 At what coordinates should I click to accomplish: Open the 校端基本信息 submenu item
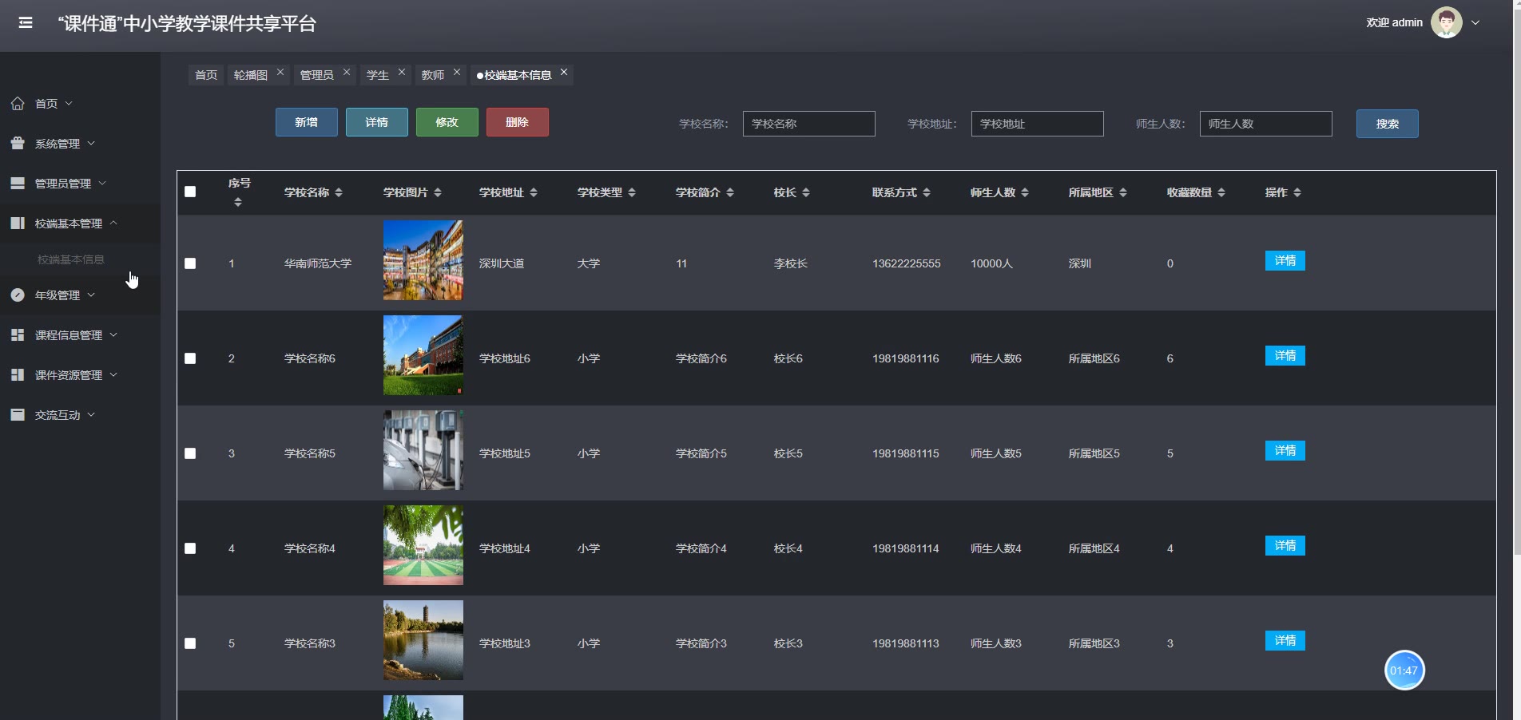71,259
